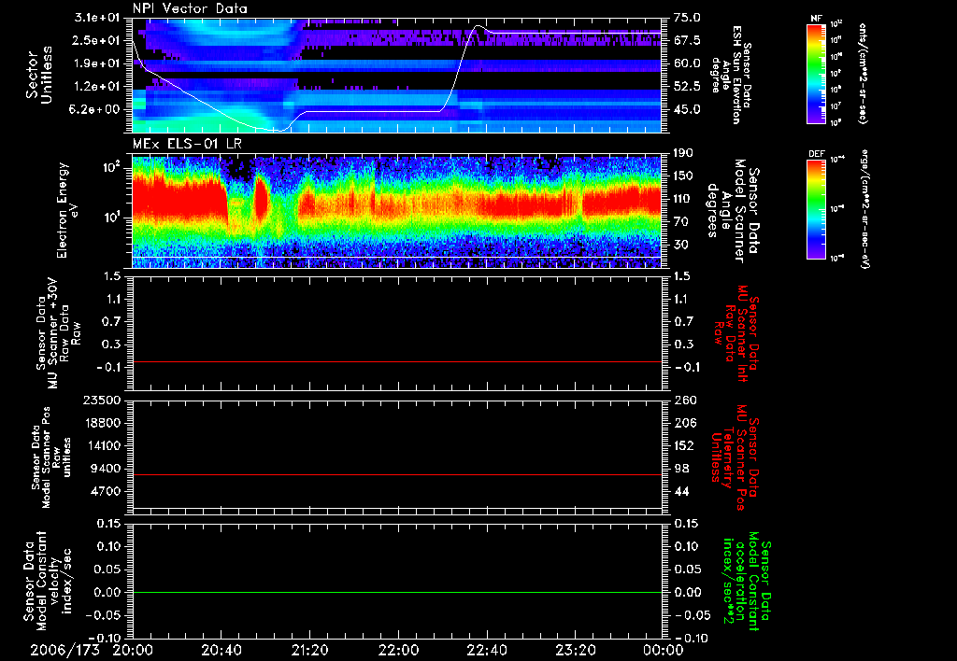
Task: Select the "Electron Energy eV" axis label
Action: point(67,210)
